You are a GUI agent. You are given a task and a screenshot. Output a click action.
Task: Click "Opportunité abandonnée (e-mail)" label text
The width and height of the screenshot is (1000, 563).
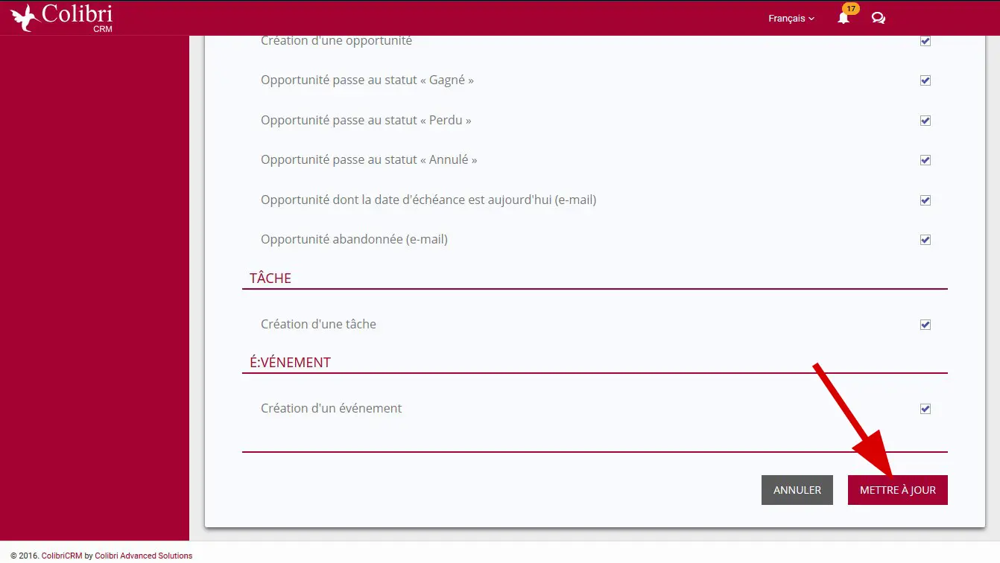click(x=354, y=240)
